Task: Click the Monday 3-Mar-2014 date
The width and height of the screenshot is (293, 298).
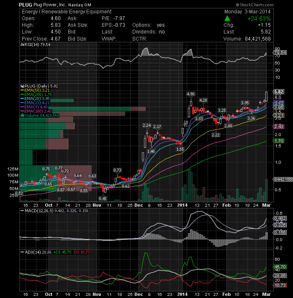Action: pos(247,12)
